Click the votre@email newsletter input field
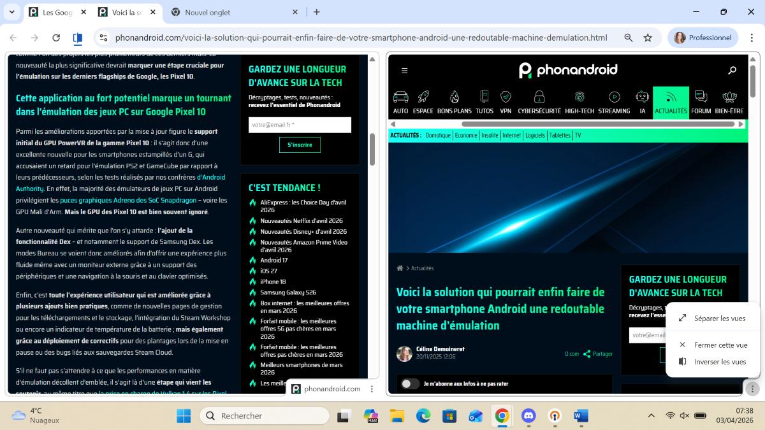765x430 pixels. point(300,125)
